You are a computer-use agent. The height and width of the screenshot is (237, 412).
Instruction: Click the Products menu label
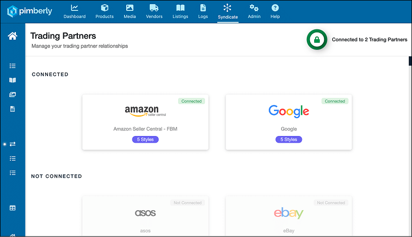tap(105, 16)
